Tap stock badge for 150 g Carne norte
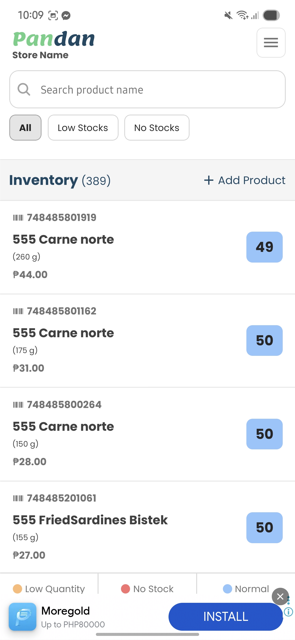Image resolution: width=295 pixels, height=640 pixels. 264,434
